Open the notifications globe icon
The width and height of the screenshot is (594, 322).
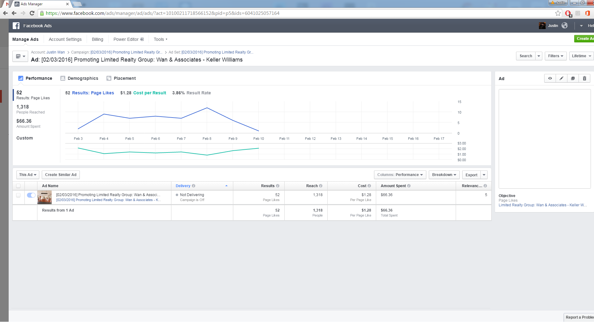click(x=565, y=26)
